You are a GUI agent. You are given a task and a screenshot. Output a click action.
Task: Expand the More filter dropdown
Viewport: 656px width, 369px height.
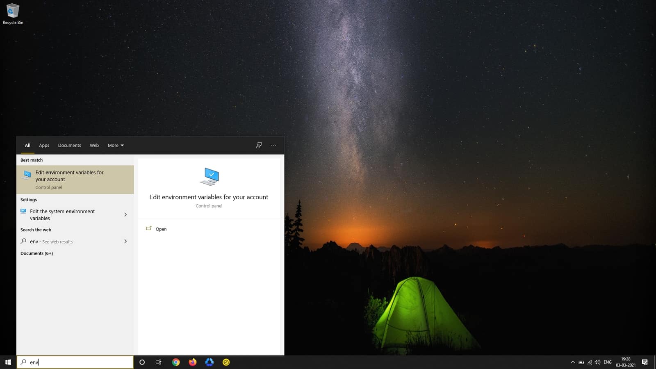click(x=116, y=146)
